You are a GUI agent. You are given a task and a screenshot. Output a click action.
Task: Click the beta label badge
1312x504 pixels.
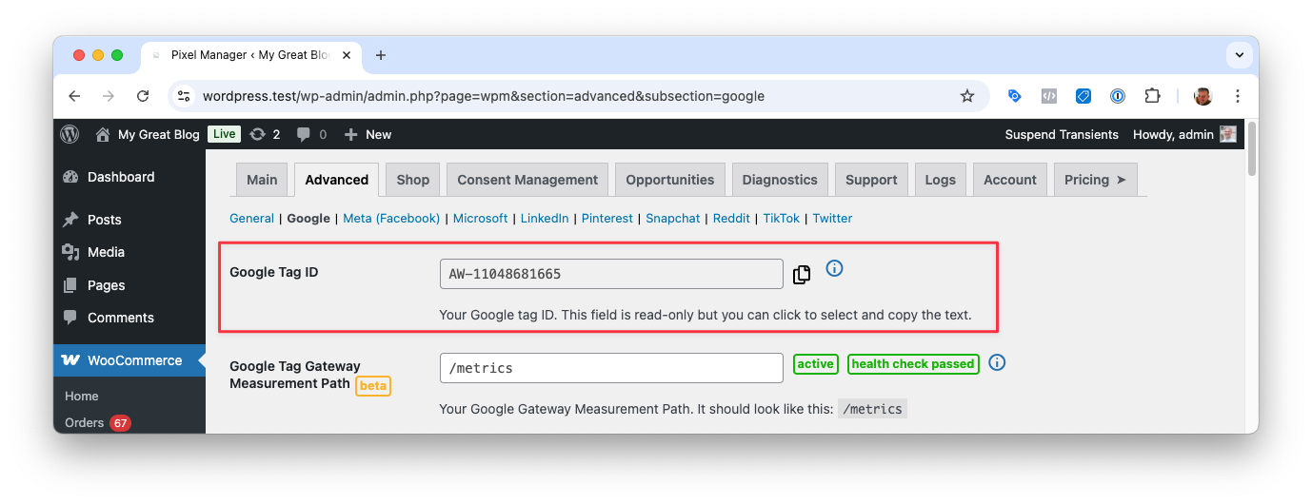pyautogui.click(x=373, y=386)
